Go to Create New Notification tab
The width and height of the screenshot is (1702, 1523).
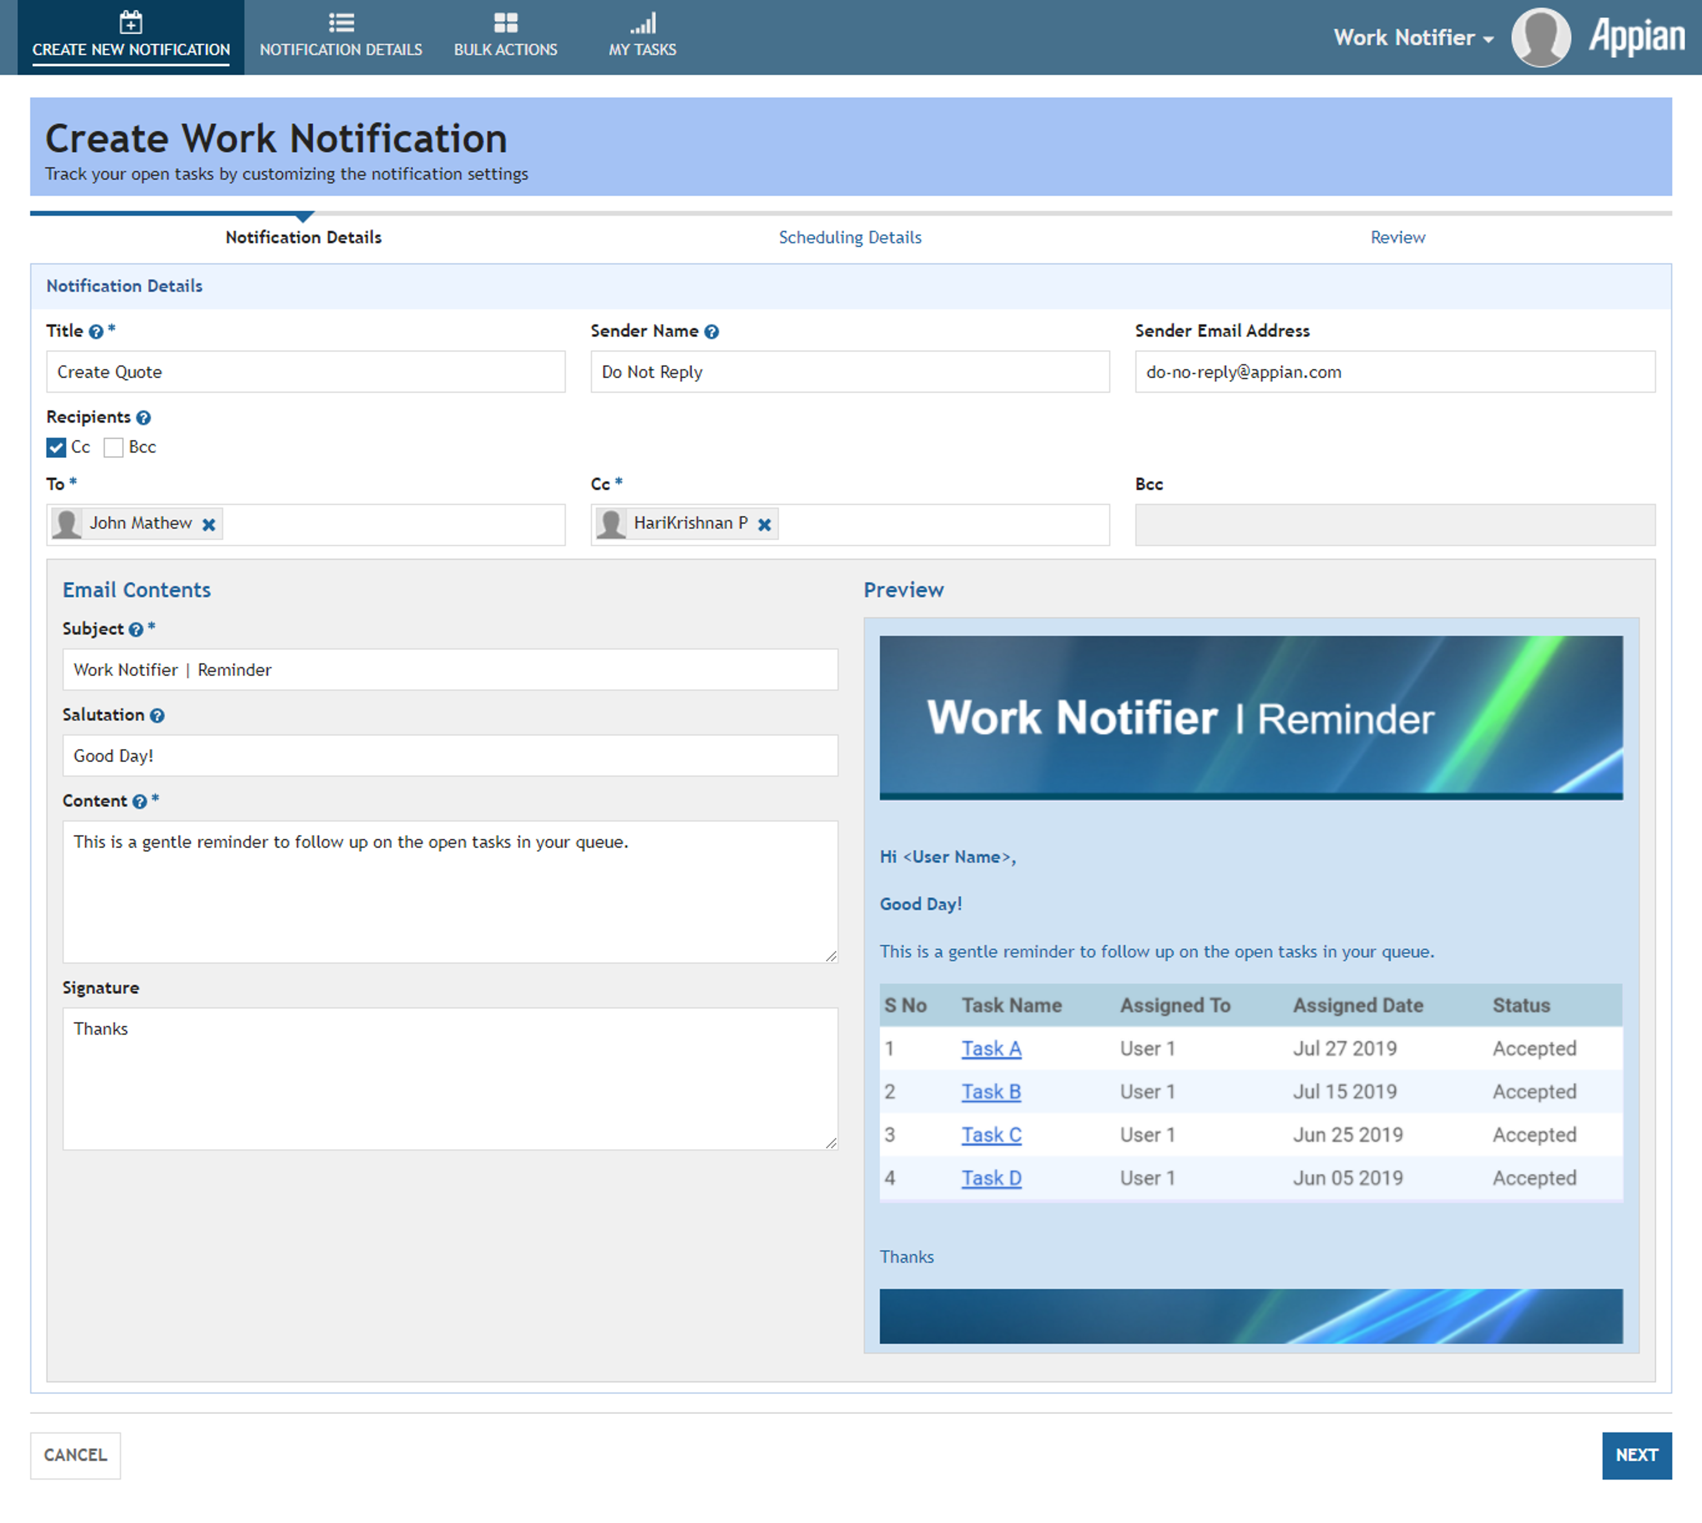(131, 38)
